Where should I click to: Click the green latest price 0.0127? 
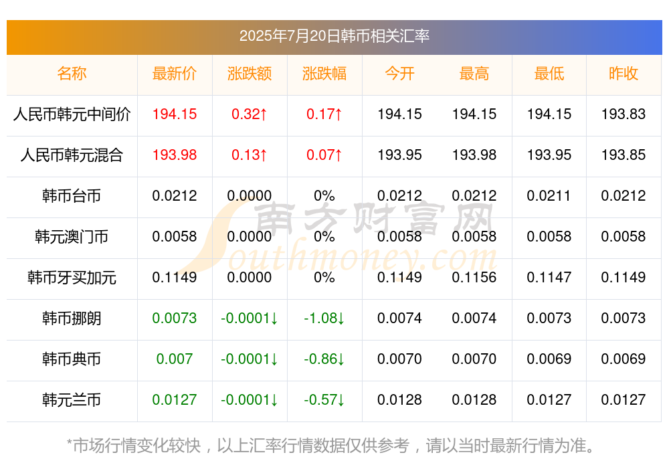[x=175, y=400]
